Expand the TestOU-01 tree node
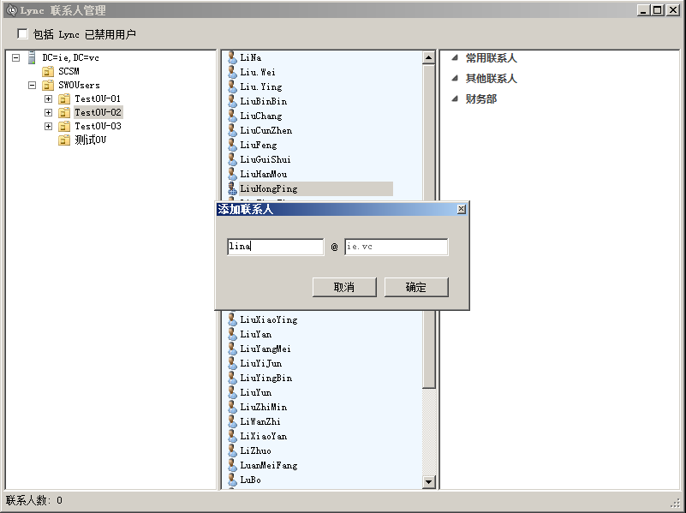The height and width of the screenshot is (513, 686). tap(48, 99)
